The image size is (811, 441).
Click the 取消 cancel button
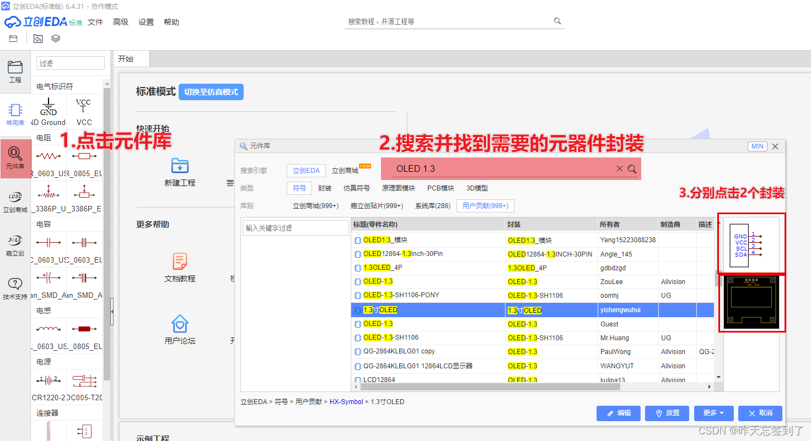coord(760,413)
